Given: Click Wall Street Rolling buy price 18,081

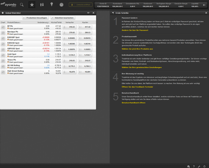Looking at the screenshot, I should 85,72.
